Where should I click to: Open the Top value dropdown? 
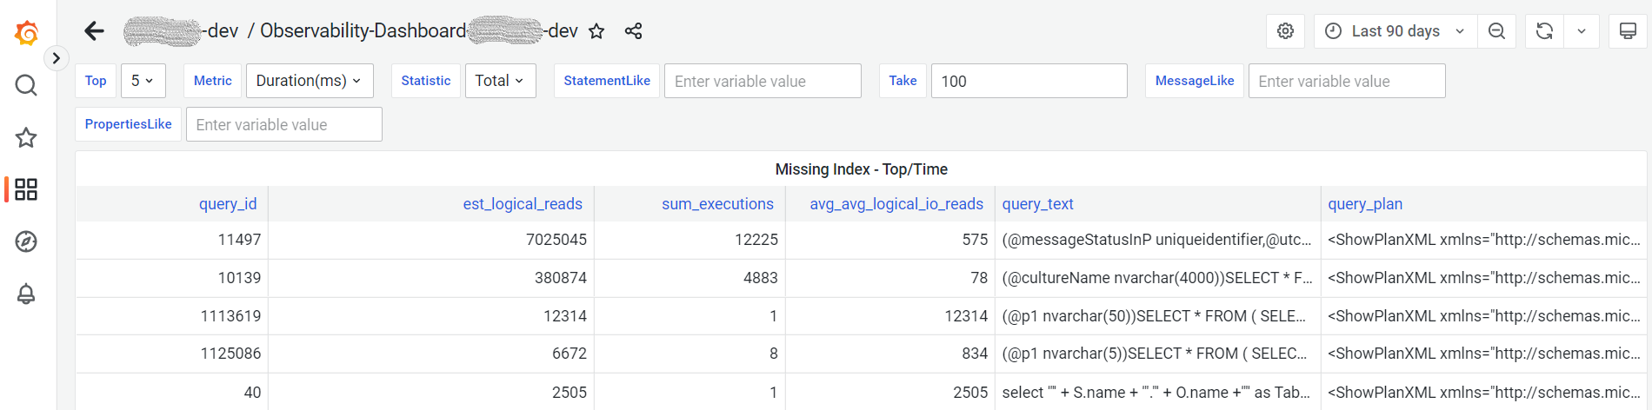(x=143, y=81)
